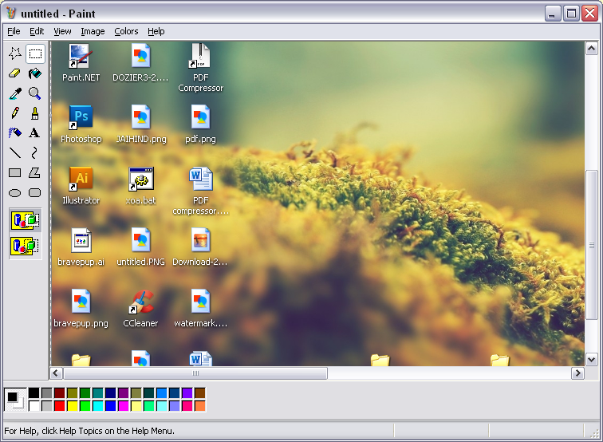Select the Pencil tool
Viewport: 603px width, 442px height.
pyautogui.click(x=14, y=113)
